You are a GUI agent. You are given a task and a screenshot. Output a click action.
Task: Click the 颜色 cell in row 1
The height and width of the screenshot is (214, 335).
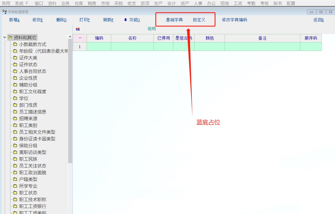pos(209,47)
